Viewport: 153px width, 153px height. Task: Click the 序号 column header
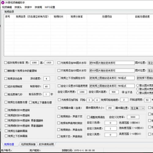coord(9,17)
